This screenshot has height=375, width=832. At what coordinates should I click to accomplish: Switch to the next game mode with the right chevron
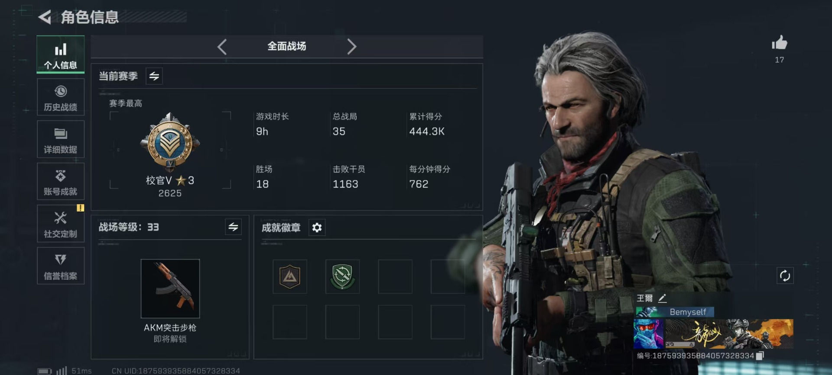(351, 46)
